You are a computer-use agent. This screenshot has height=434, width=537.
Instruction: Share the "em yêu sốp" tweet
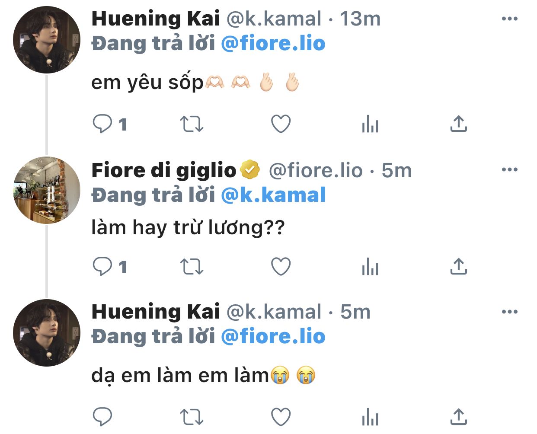(458, 124)
